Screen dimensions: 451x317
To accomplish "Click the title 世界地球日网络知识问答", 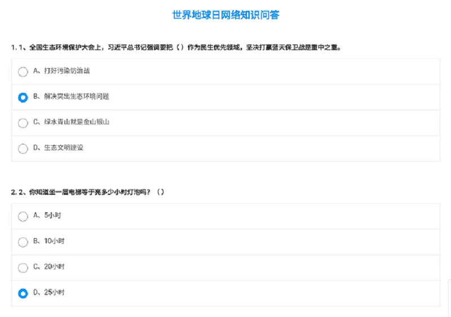I will click(x=225, y=15).
